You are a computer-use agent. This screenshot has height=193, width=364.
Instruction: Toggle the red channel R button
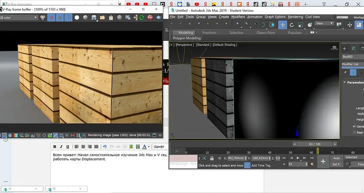pyautogui.click(x=51, y=18)
